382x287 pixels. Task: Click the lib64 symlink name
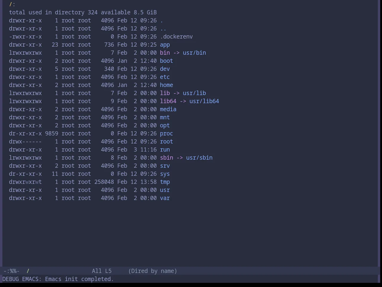[x=168, y=101]
